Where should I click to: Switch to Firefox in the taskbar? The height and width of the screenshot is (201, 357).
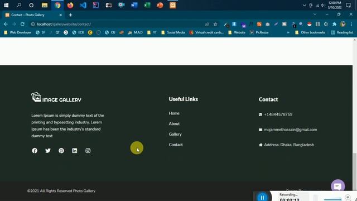pos(70,5)
